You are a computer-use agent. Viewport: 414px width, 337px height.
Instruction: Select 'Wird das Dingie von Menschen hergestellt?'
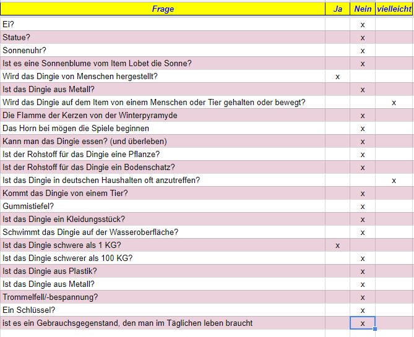pos(163,76)
